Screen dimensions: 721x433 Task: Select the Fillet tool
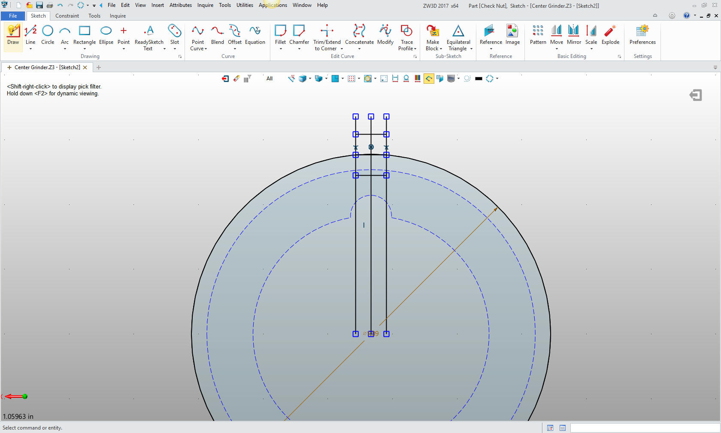click(x=280, y=34)
